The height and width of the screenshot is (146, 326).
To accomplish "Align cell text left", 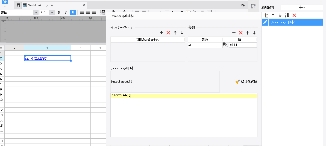I will [82, 13].
